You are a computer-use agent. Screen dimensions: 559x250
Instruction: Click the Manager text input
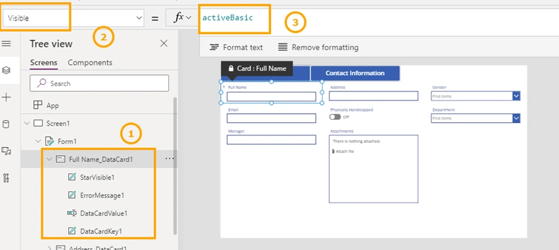(272, 139)
